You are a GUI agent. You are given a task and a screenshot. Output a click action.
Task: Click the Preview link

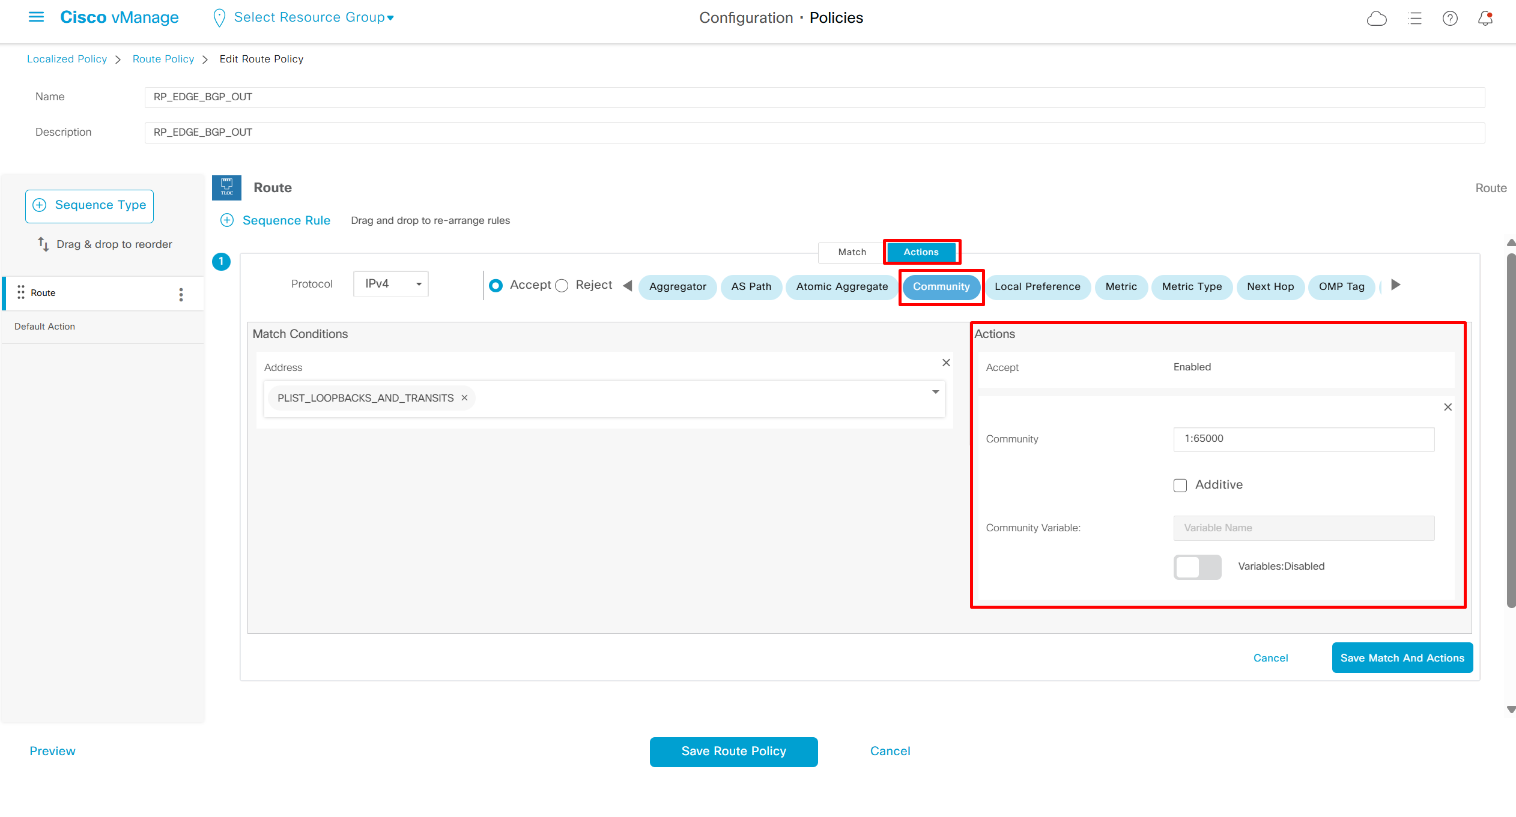[52, 751]
